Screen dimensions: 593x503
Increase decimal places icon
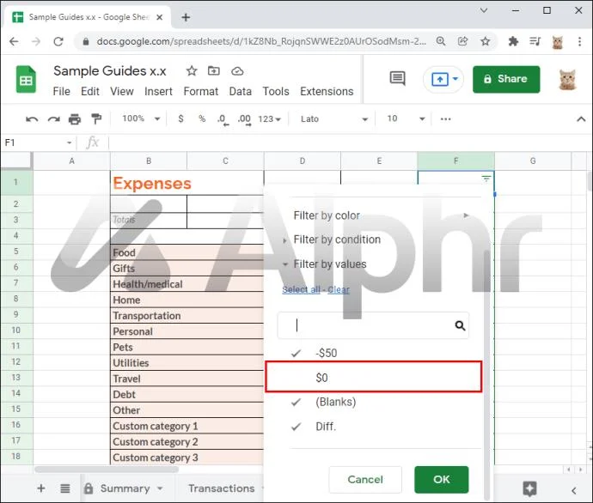coord(244,119)
